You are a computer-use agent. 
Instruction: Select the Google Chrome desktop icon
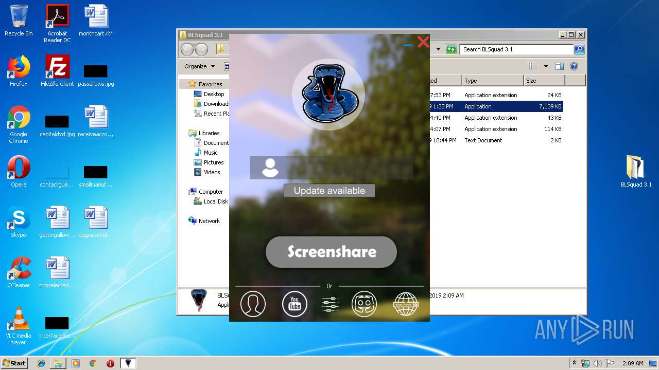point(19,124)
